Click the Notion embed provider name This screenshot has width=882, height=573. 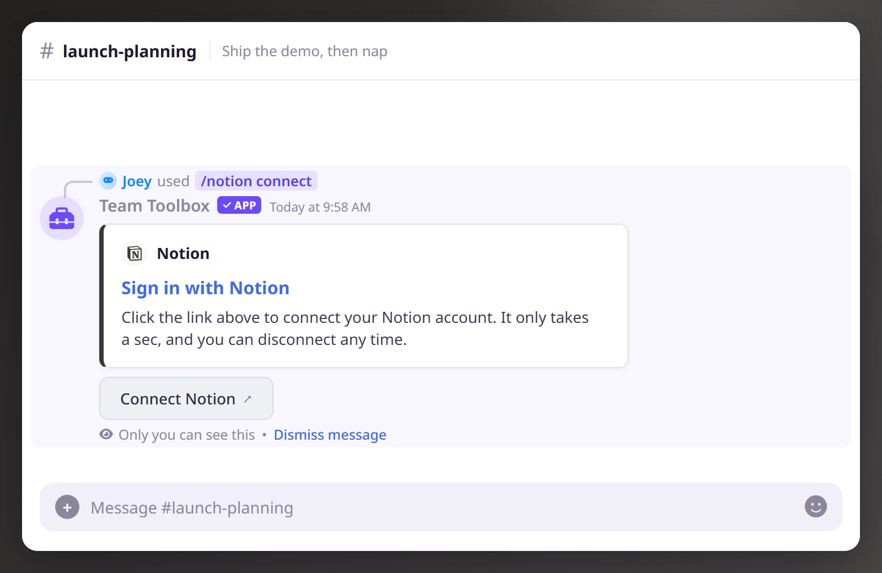[x=183, y=253]
